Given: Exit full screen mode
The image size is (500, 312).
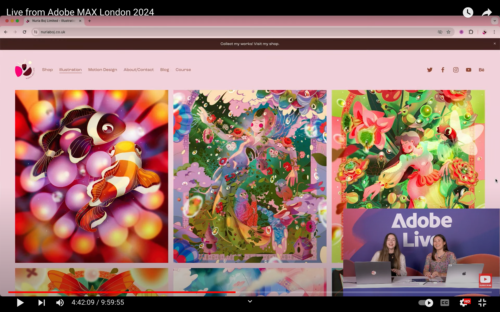Looking at the screenshot, I should [x=482, y=303].
